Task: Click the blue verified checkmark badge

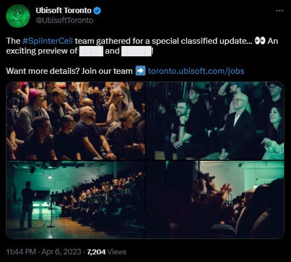Action: (x=97, y=11)
